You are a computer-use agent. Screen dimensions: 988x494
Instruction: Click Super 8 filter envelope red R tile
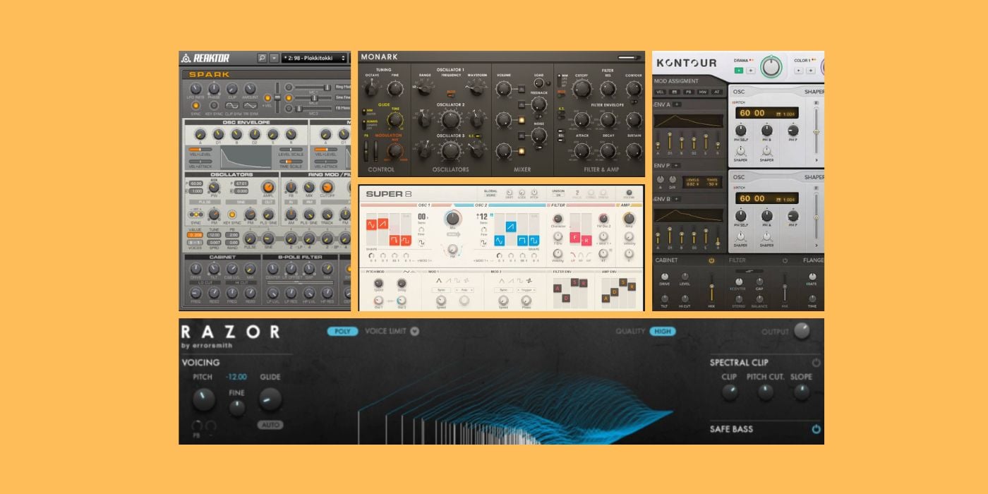(586, 241)
